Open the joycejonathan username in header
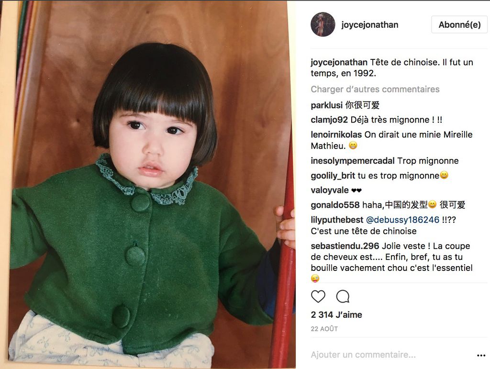This screenshot has height=369, width=490. (370, 25)
